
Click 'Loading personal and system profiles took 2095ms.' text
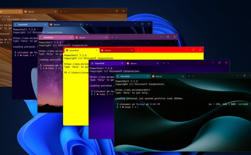click(150, 99)
